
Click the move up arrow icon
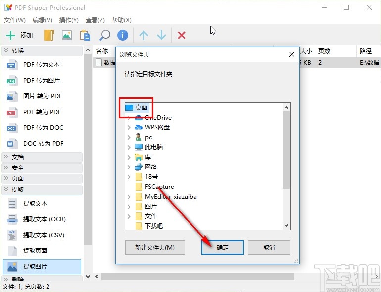[x=143, y=35]
